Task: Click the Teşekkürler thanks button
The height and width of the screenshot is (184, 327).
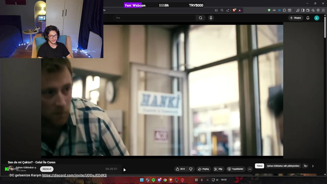Action: tap(236, 169)
